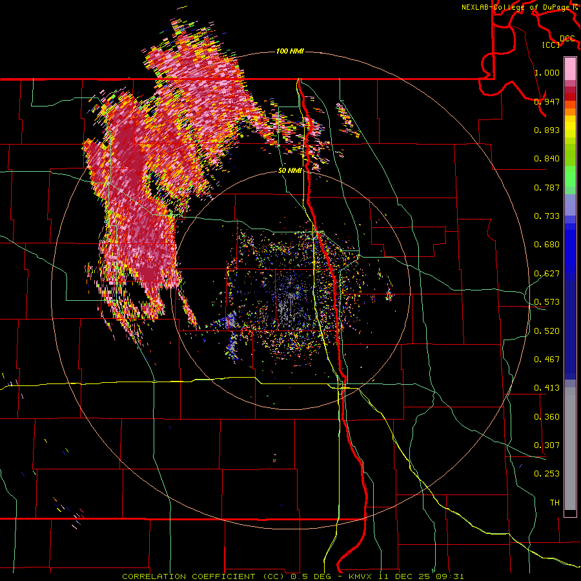Screen dimensions: 581x581
Task: Click the 0.787 scale value
Action: click(x=547, y=187)
